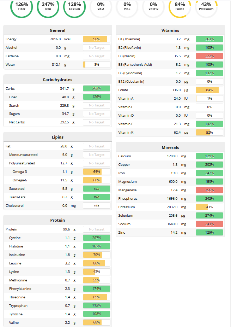This screenshot has width=231, height=327.
Task: Toggle the No Target setting for Protein
Action: pos(96,229)
